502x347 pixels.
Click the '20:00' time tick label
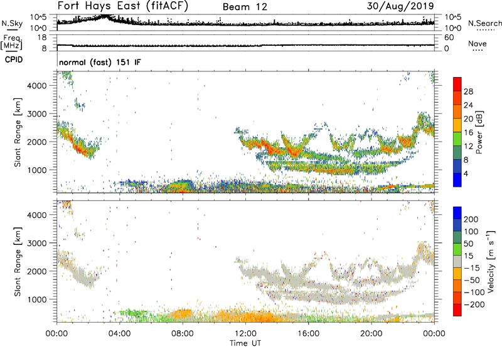(371, 334)
